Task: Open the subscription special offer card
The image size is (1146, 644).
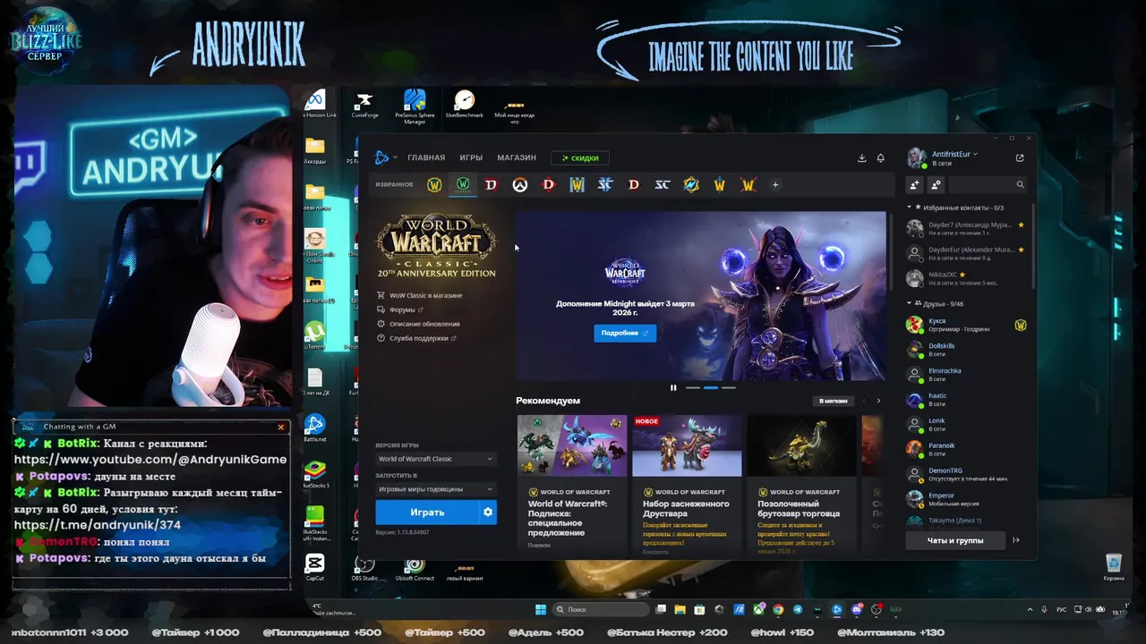Action: [x=572, y=483]
